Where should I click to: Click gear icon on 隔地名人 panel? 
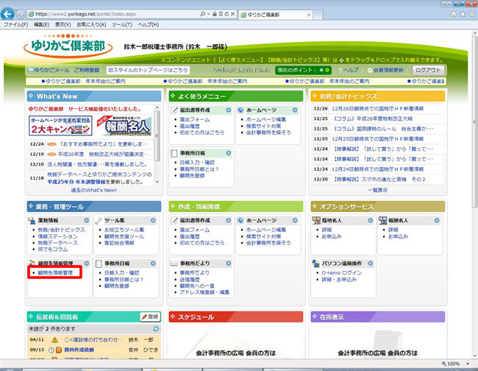371,221
